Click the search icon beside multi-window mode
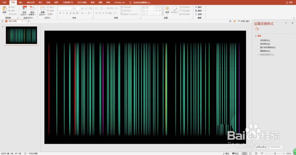 pos(230,21)
